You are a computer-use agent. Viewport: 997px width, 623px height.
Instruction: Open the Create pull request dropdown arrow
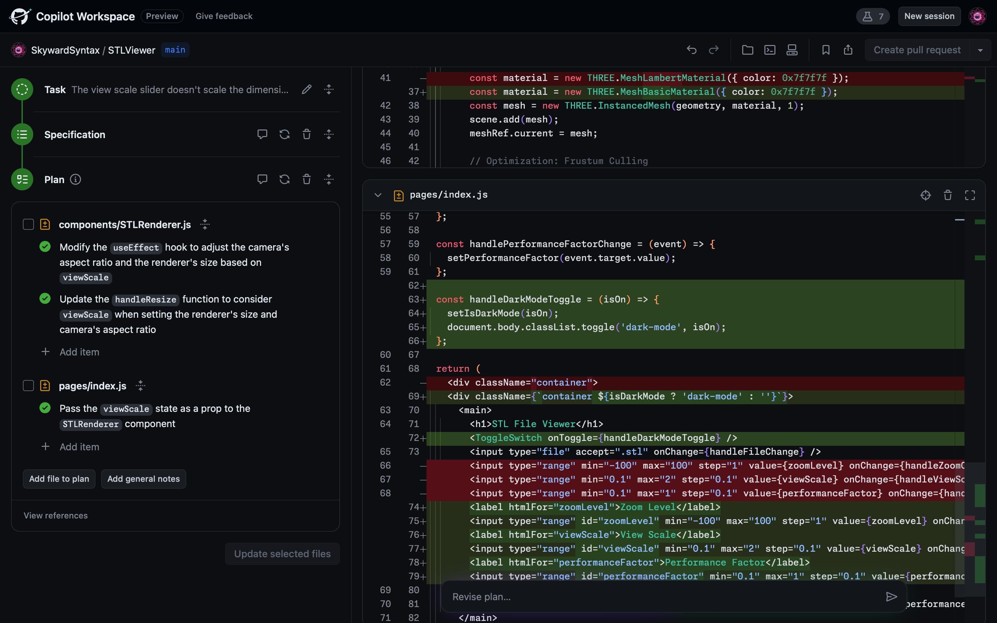pos(980,50)
